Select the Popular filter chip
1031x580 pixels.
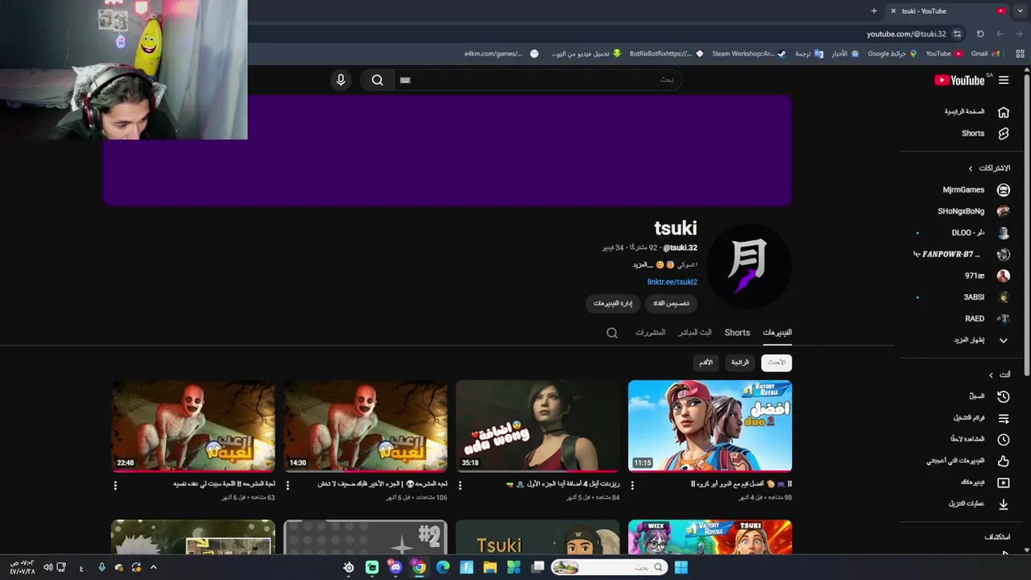[740, 362]
